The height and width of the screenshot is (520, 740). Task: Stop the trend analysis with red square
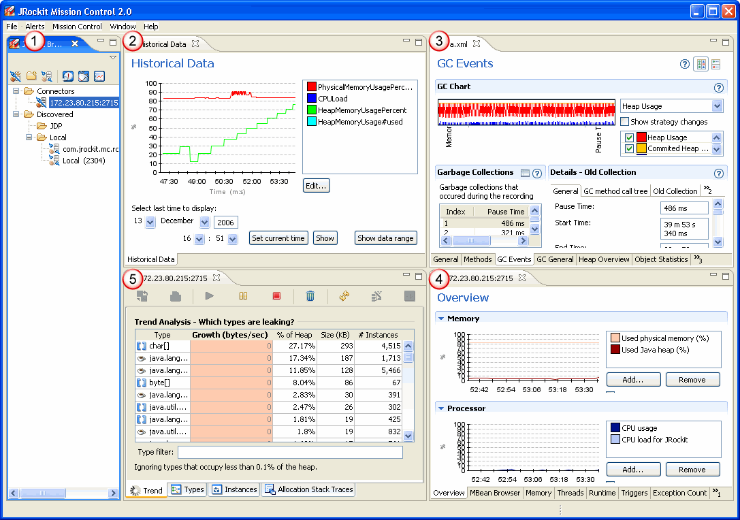coord(276,296)
